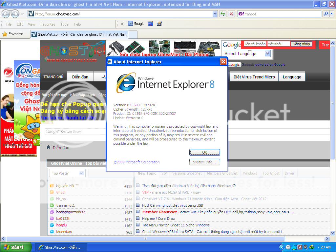Click the Stop loading red X icon
The width and height of the screenshot is (336, 252).
(x=231, y=14)
